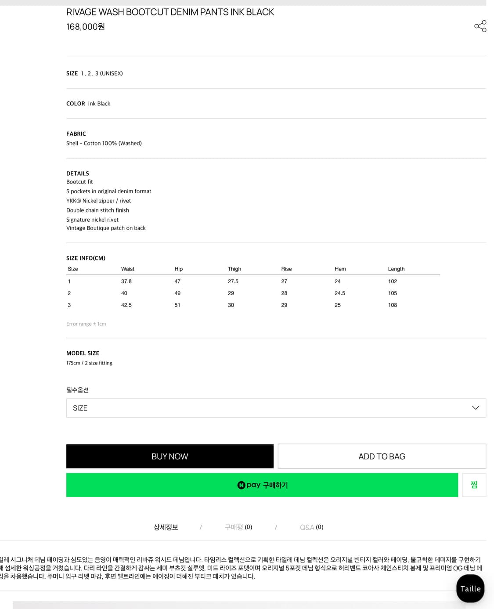The width and height of the screenshot is (494, 609).
Task: Click the 168,000원 price text
Action: click(x=86, y=27)
